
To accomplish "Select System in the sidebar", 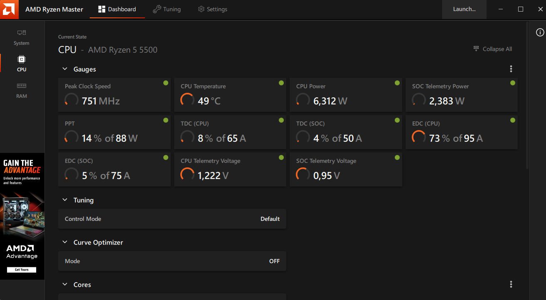I will pyautogui.click(x=22, y=37).
